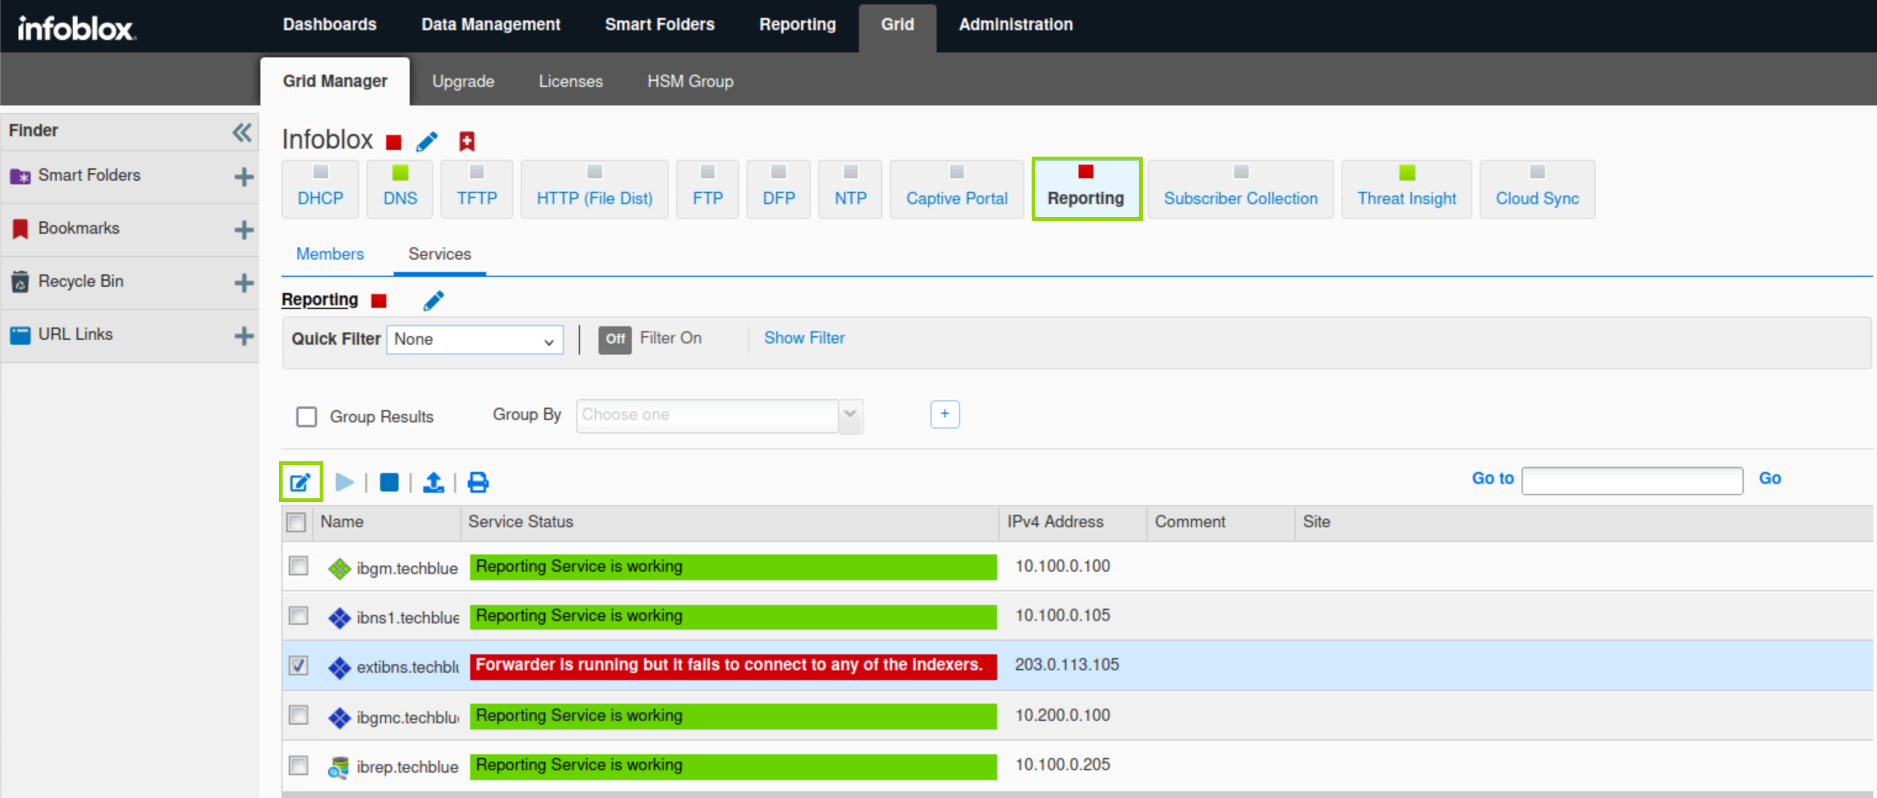
Task: Stop service with the square icon
Action: [x=389, y=482]
